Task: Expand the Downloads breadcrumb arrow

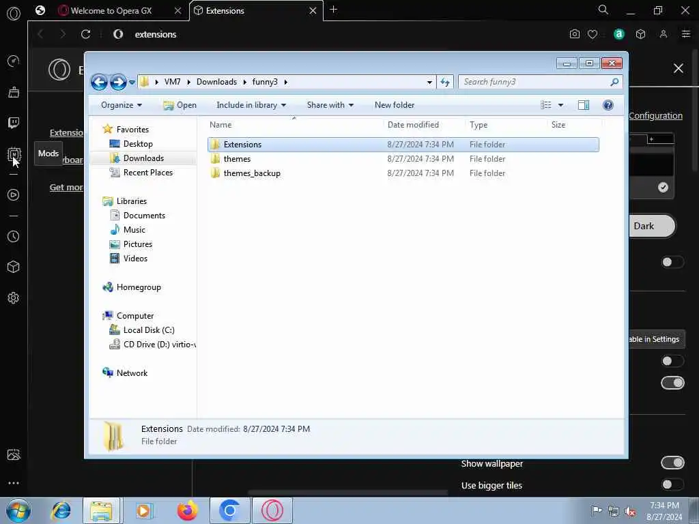Action: 245,82
